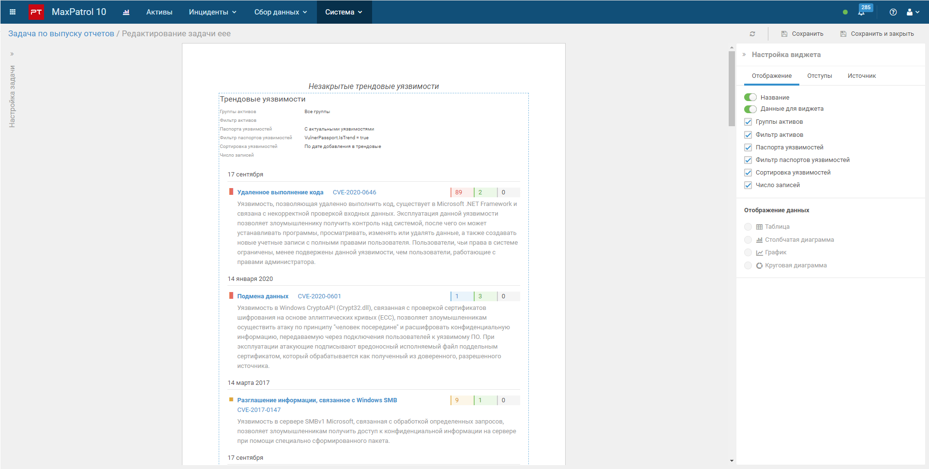
Task: Select the Круговая диаграмма radio option
Action: tap(748, 265)
